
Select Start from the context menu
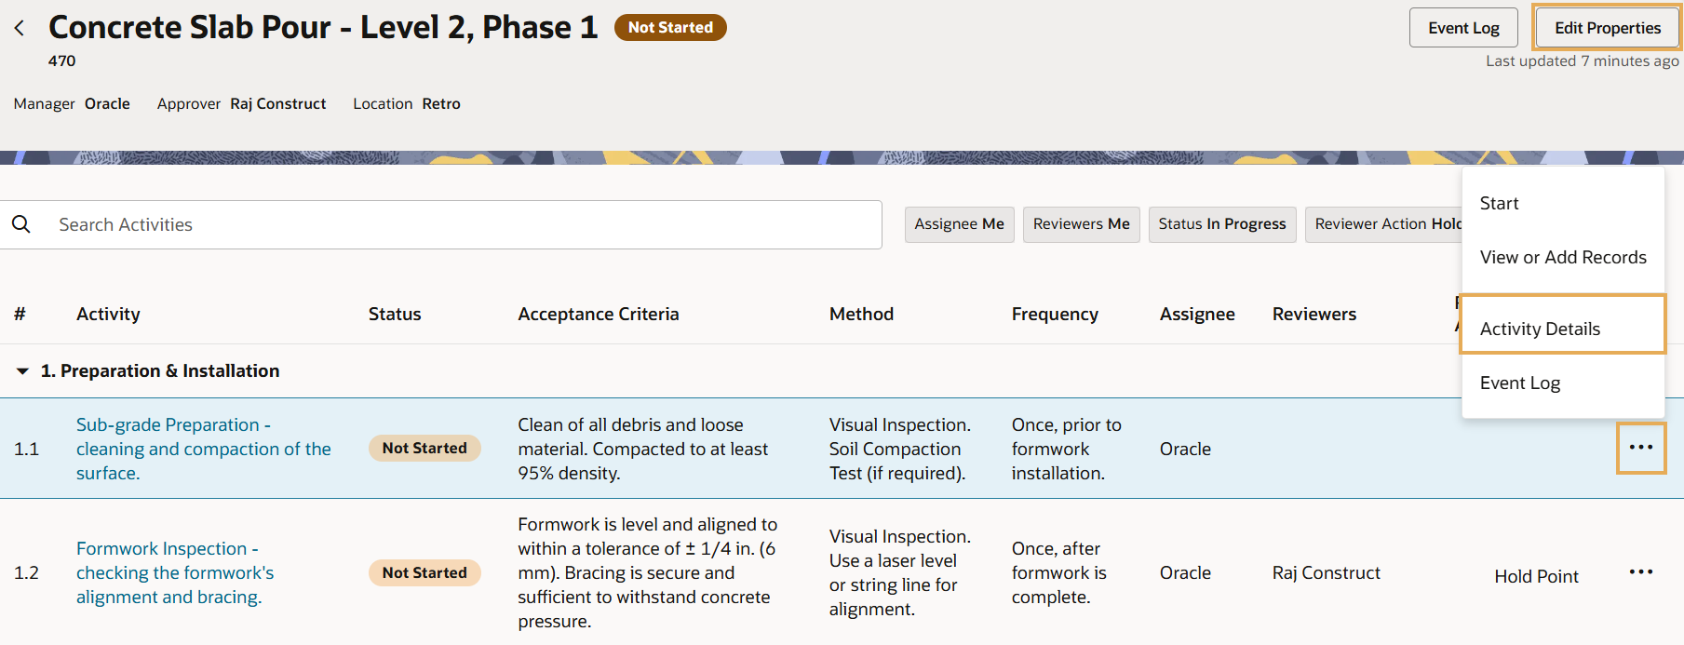coord(1499,204)
